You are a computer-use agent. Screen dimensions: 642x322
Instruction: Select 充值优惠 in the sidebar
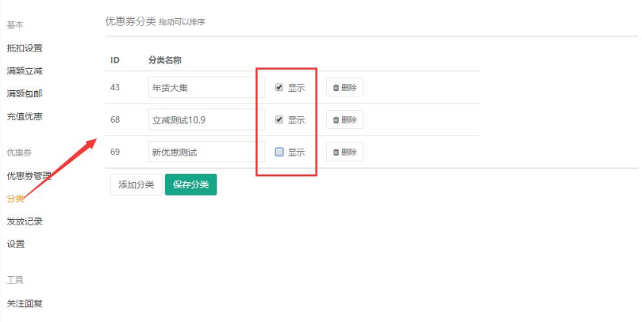click(25, 116)
